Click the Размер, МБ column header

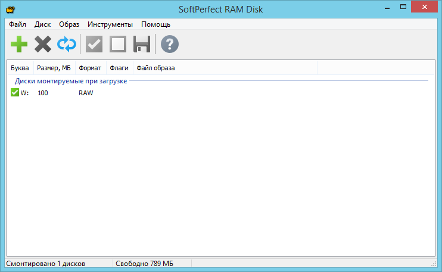(54, 68)
